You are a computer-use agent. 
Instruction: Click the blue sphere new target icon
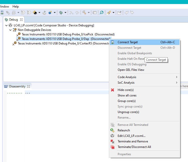point(50,13)
